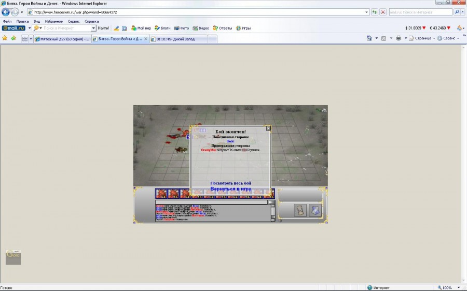Click the mail.ru search box at top right
This screenshot has height=291, width=467.
(x=420, y=12)
